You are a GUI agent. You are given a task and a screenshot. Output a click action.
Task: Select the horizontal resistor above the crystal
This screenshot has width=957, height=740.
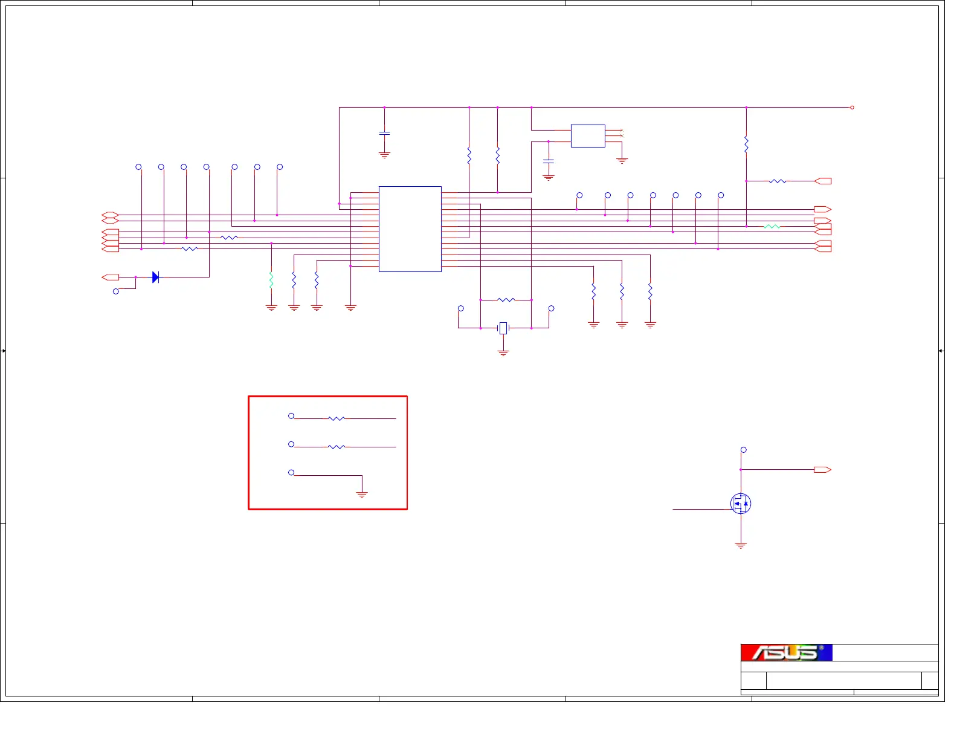[x=506, y=299]
